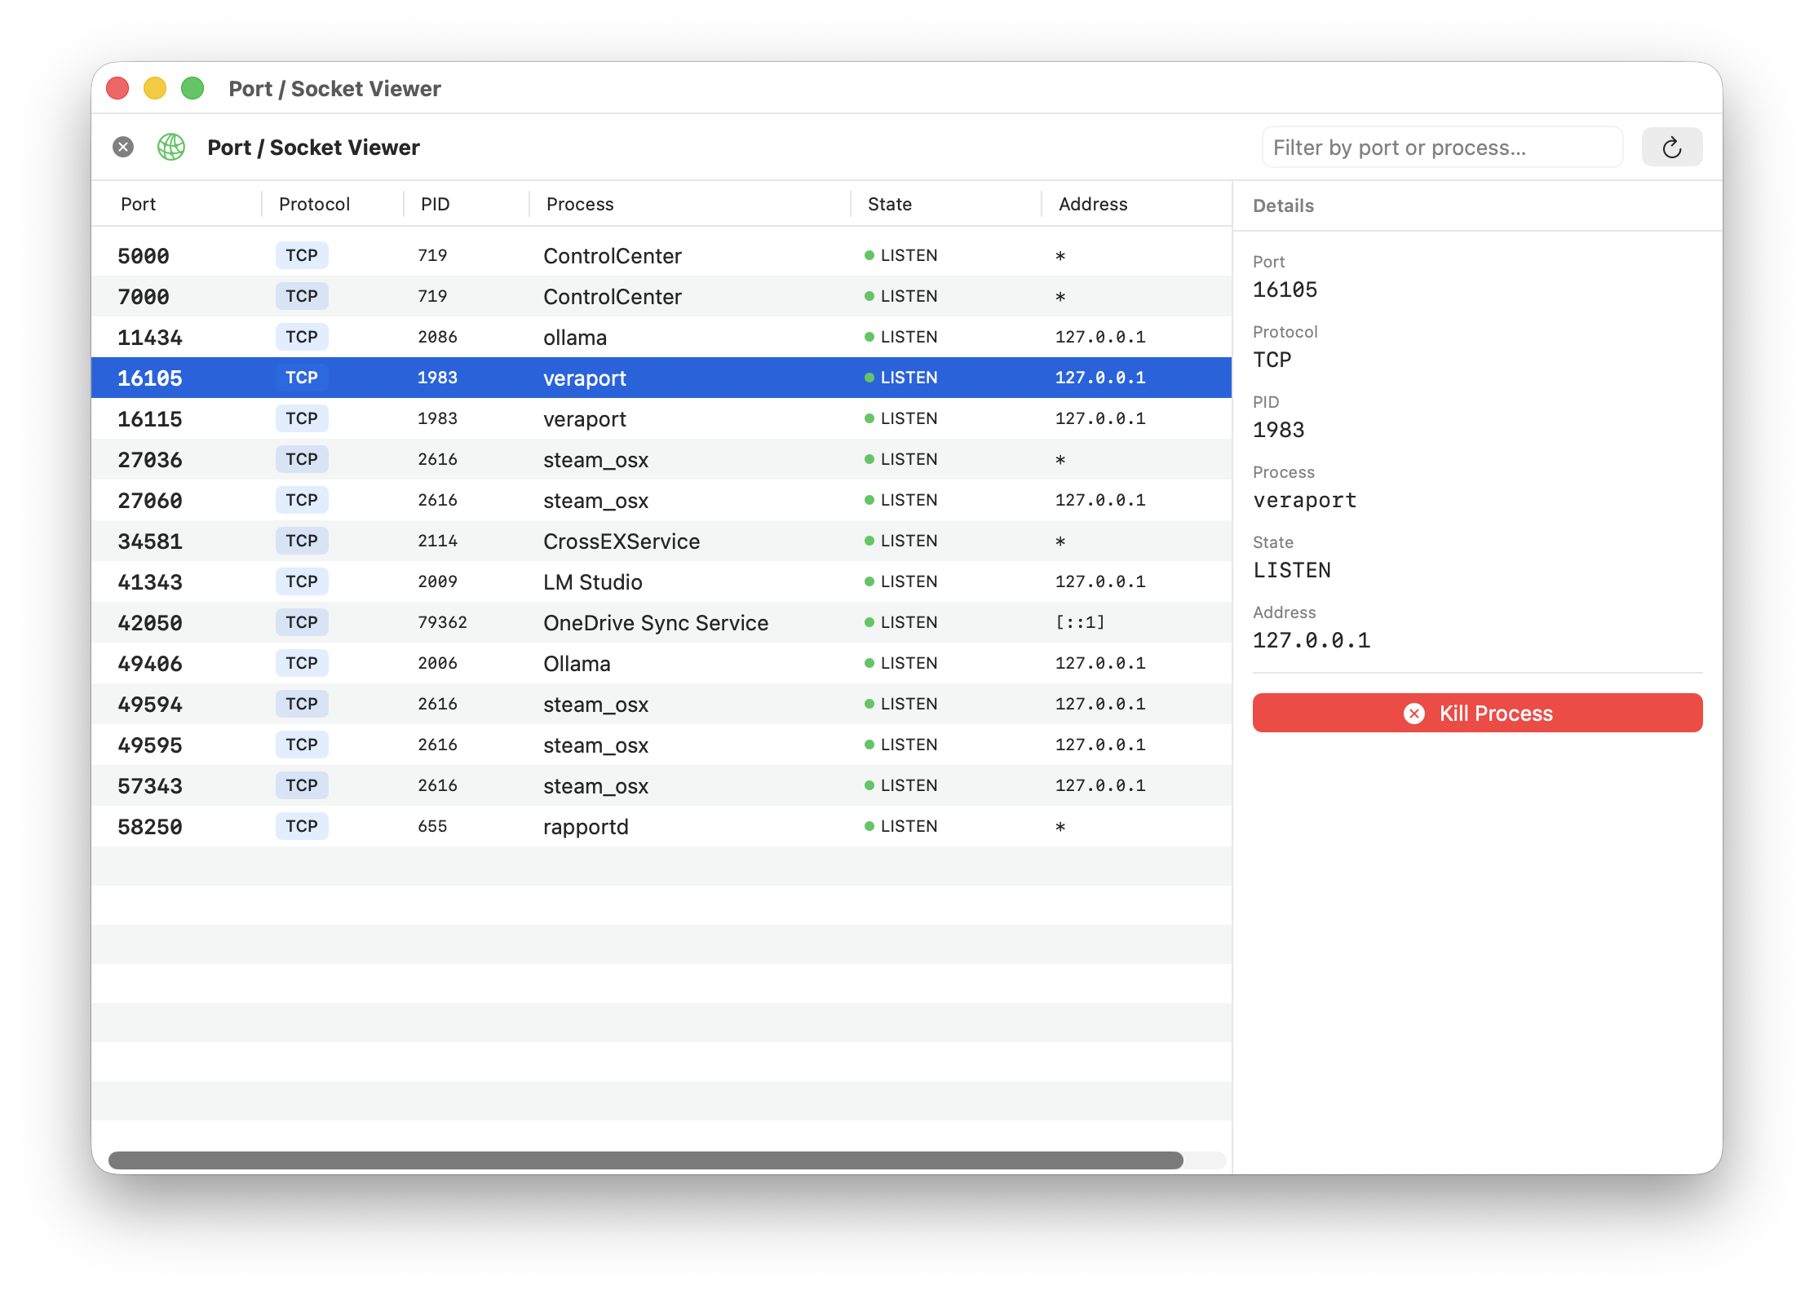The image size is (1814, 1295).
Task: Click the horizontal scrollbar under the table
Action: pos(646,1160)
